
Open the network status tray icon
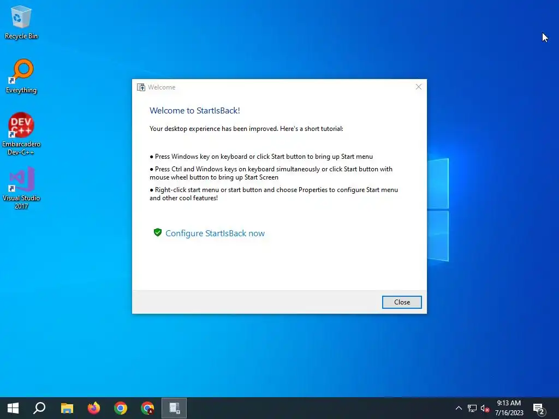472,408
